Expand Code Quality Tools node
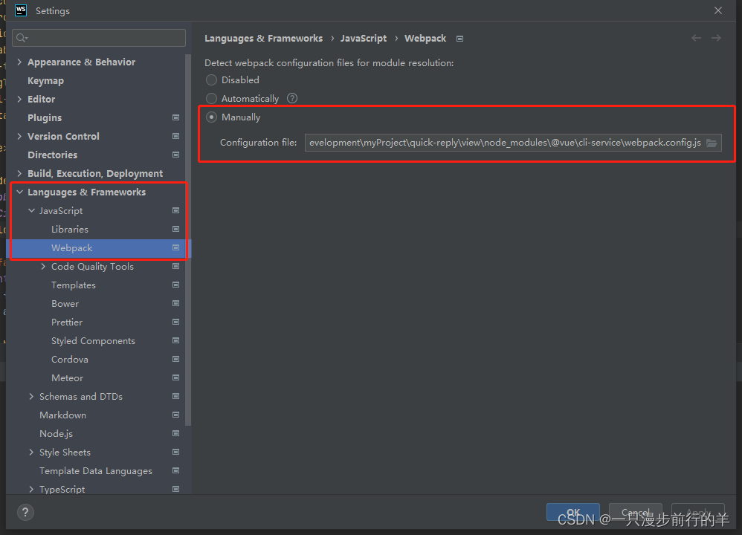 [43, 266]
